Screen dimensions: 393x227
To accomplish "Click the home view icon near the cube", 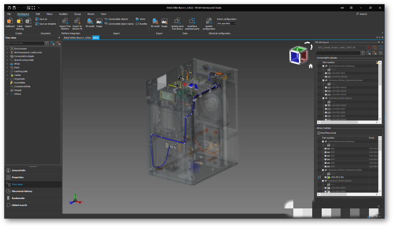I will pos(310,66).
